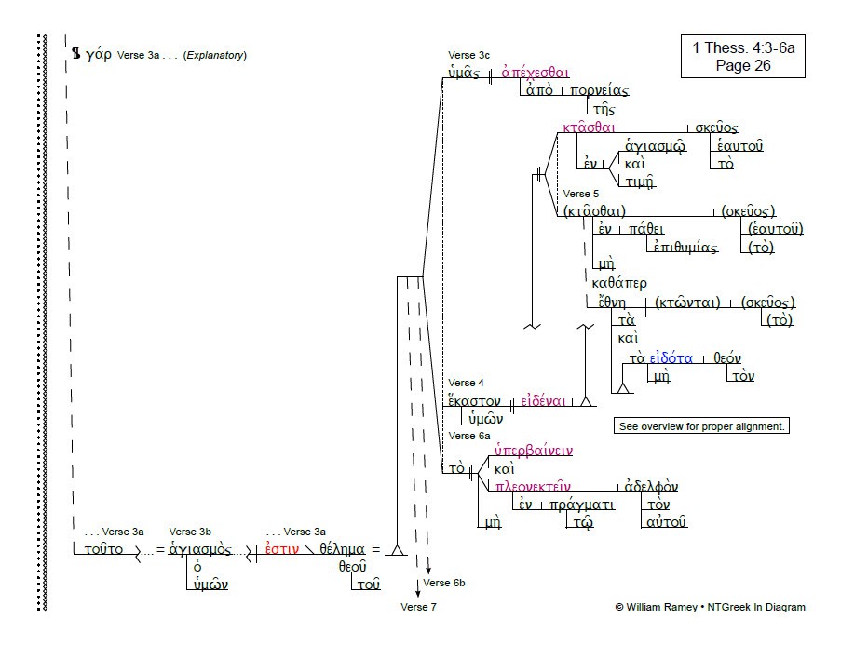Select the word τοῦτο
This screenshot has height=646, width=841.
click(103, 549)
